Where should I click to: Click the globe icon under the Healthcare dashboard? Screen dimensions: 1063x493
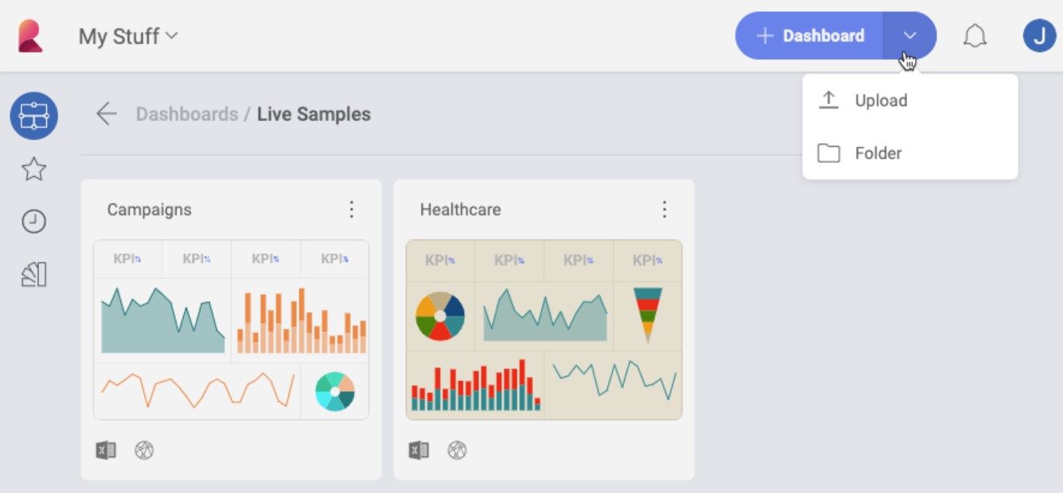pos(456,450)
